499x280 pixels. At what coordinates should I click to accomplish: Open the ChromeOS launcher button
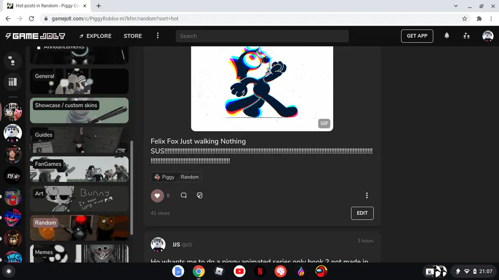(x=8, y=272)
